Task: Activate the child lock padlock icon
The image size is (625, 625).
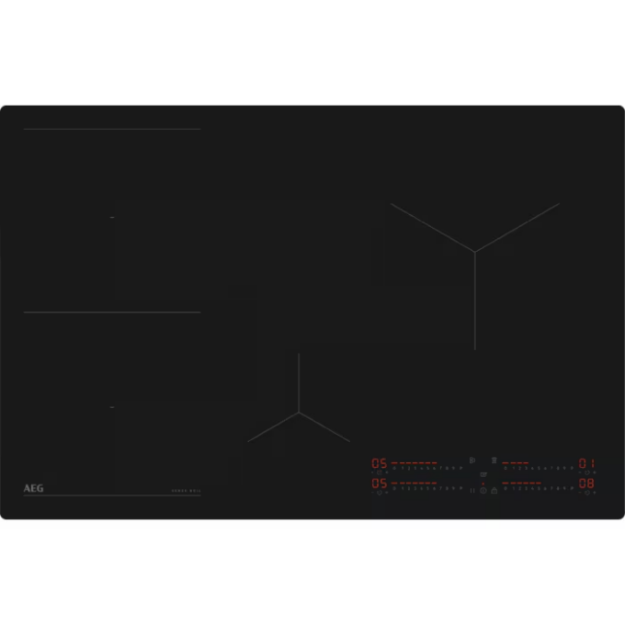Action: (494, 490)
